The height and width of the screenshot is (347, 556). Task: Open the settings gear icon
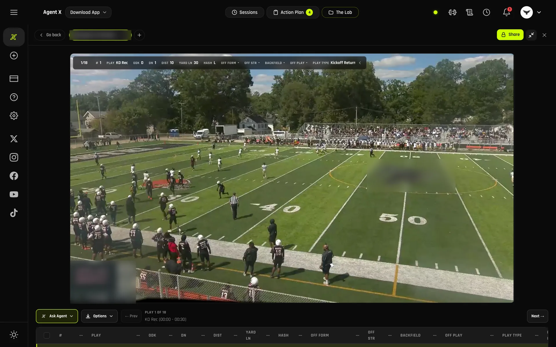click(x=14, y=116)
